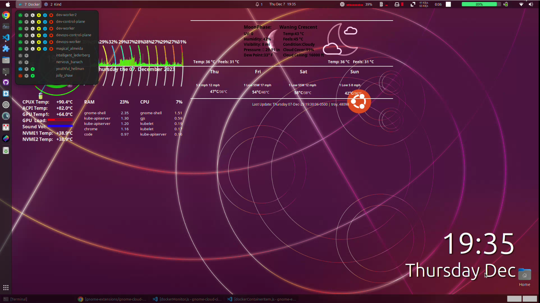Open shell in devops-worker container
The height and width of the screenshot is (303, 540).
(33, 42)
